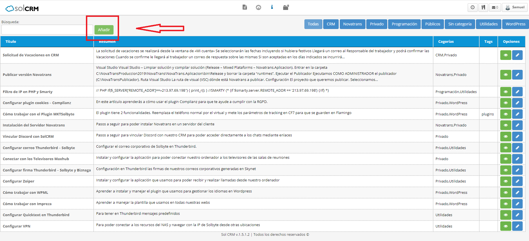The image size is (529, 241).
Task: Click the clock button beside the cutlery icon
Action: point(472,7)
